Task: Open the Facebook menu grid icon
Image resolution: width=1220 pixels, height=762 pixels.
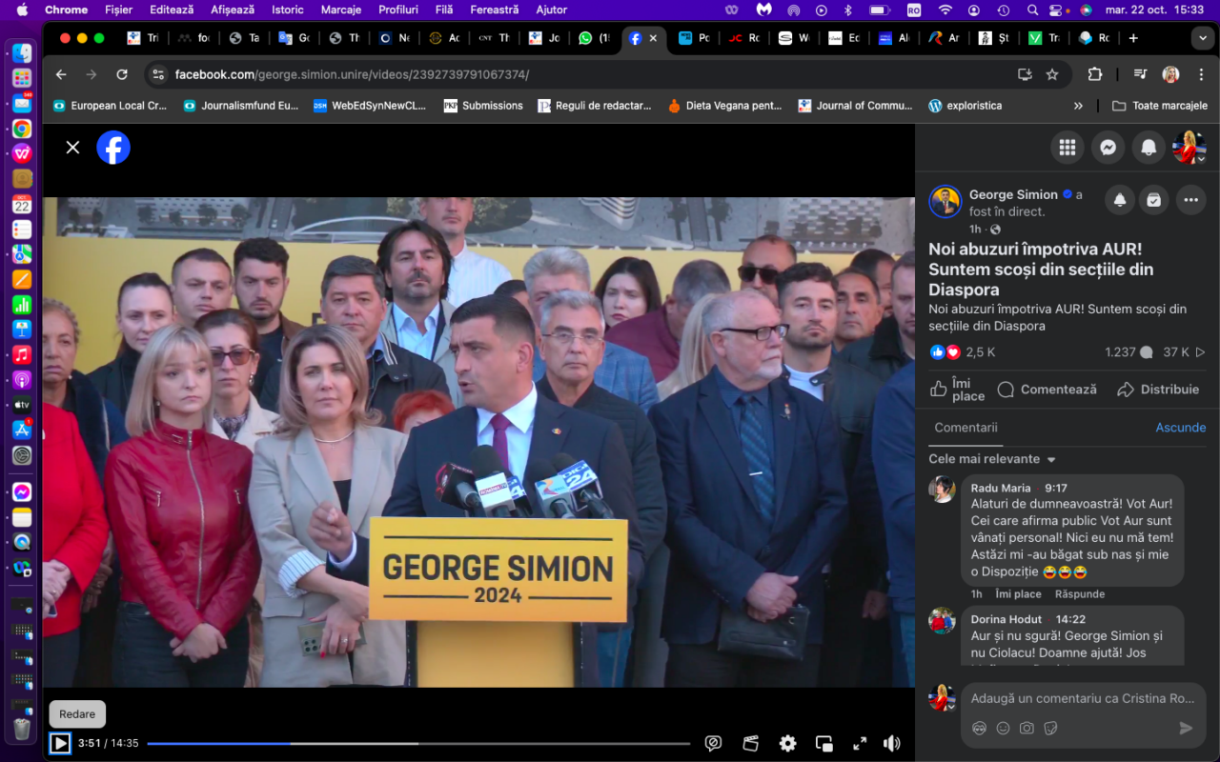Action: click(1067, 147)
